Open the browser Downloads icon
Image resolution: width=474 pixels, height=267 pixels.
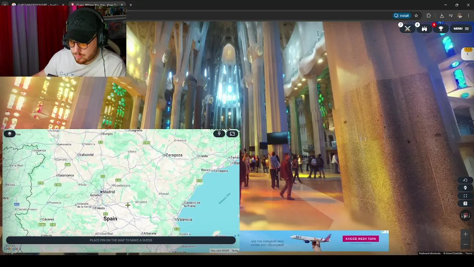tap(442, 16)
